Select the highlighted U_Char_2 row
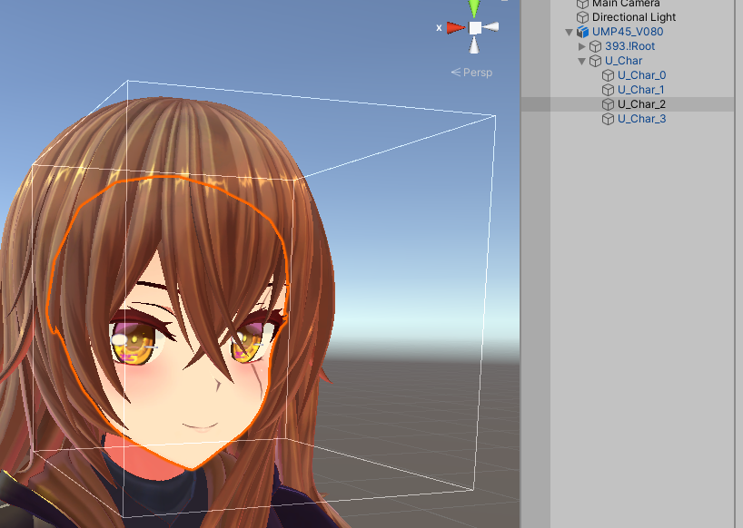This screenshot has height=528, width=743. point(641,104)
